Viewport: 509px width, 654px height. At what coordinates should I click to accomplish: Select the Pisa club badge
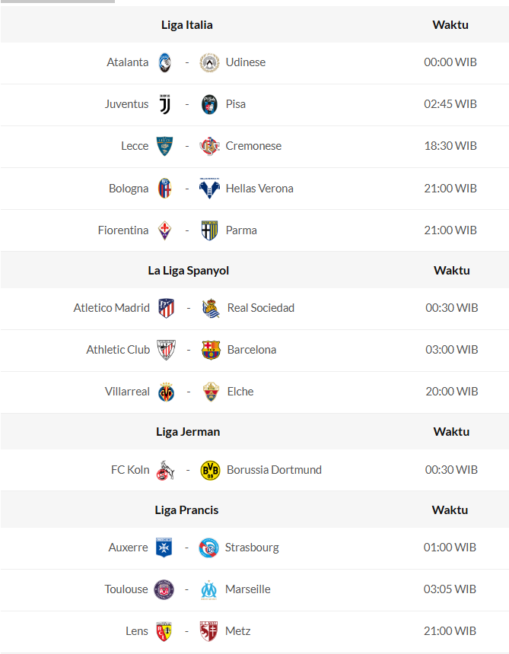point(209,105)
